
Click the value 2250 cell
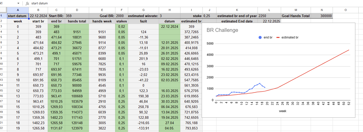pos(269,16)
